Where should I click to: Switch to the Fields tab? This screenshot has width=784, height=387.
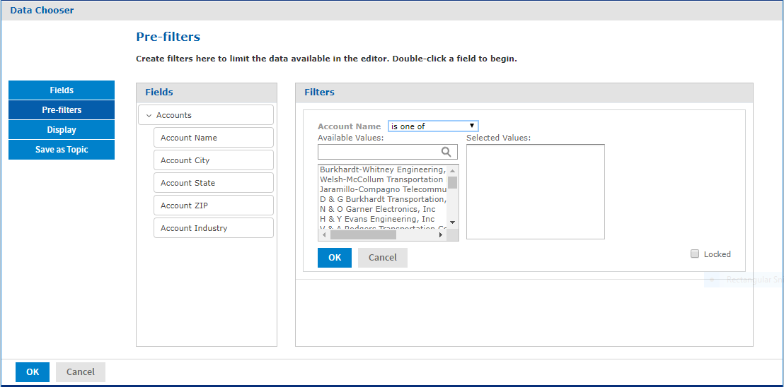(x=62, y=90)
